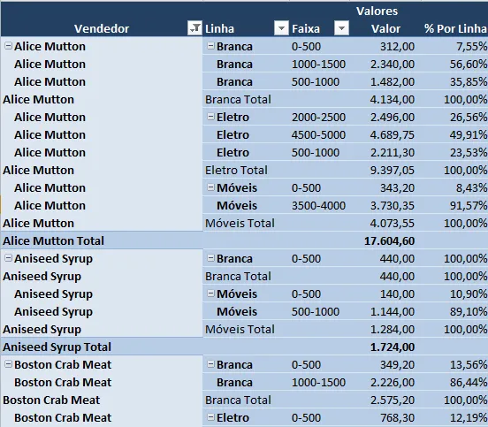This screenshot has height=427, width=488.
Task: Collapse Eletro line under Alice Mutton
Action: pyautogui.click(x=210, y=117)
